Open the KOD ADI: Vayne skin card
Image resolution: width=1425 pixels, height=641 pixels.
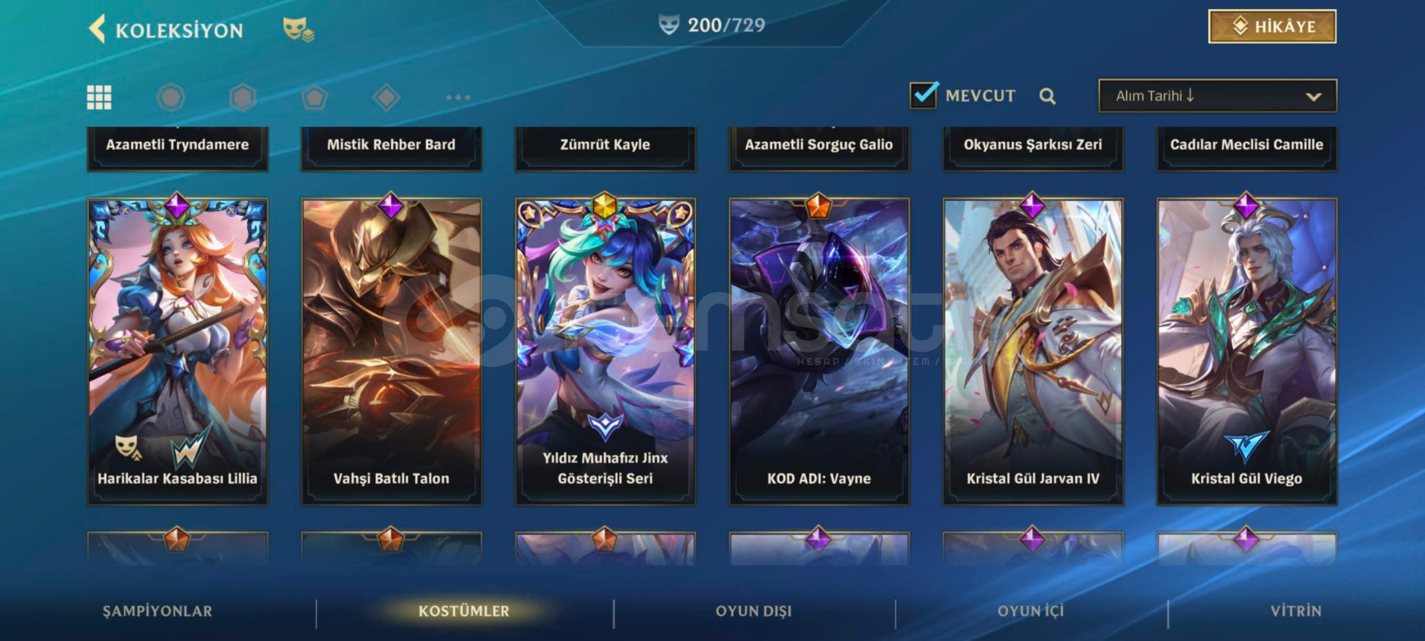[x=819, y=351]
